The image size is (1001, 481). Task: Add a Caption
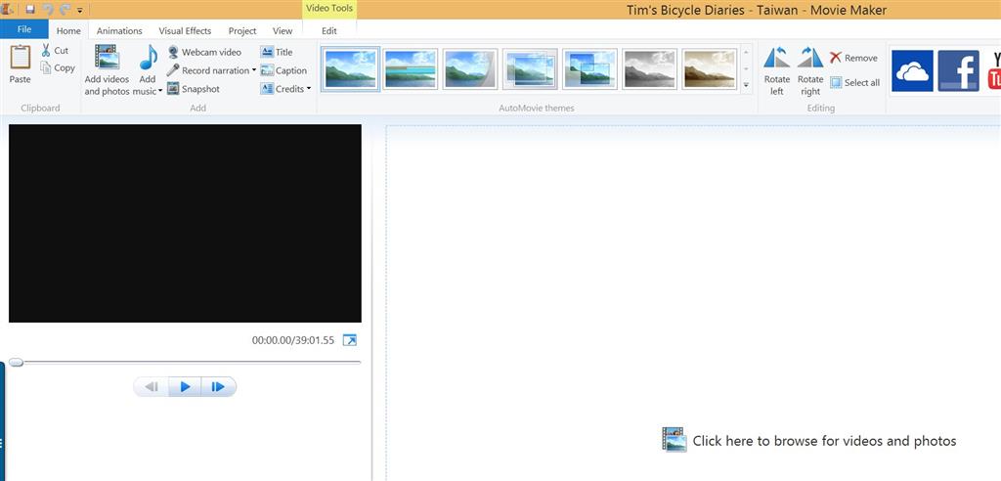coord(283,70)
